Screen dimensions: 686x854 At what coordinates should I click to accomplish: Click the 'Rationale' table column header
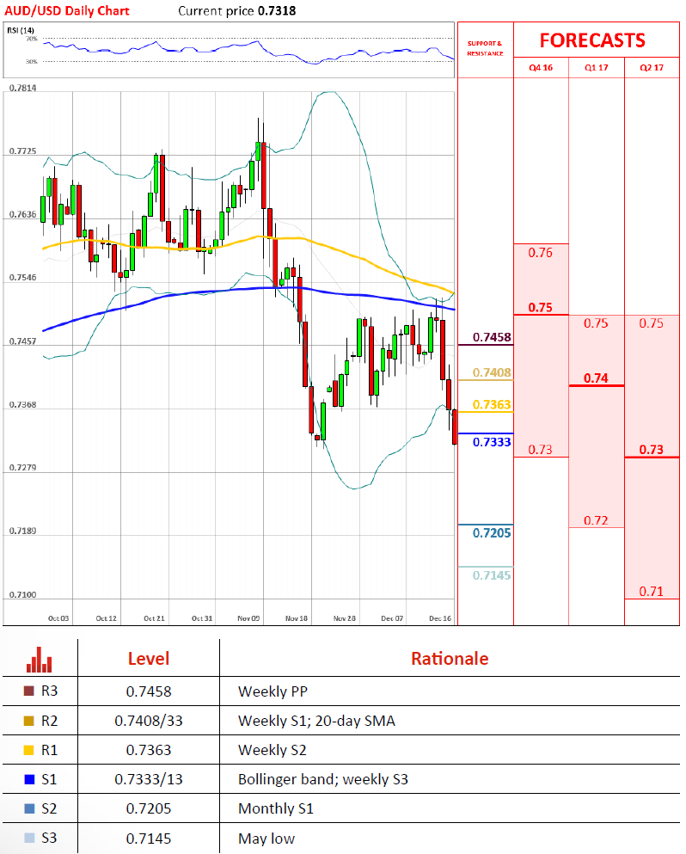point(450,659)
